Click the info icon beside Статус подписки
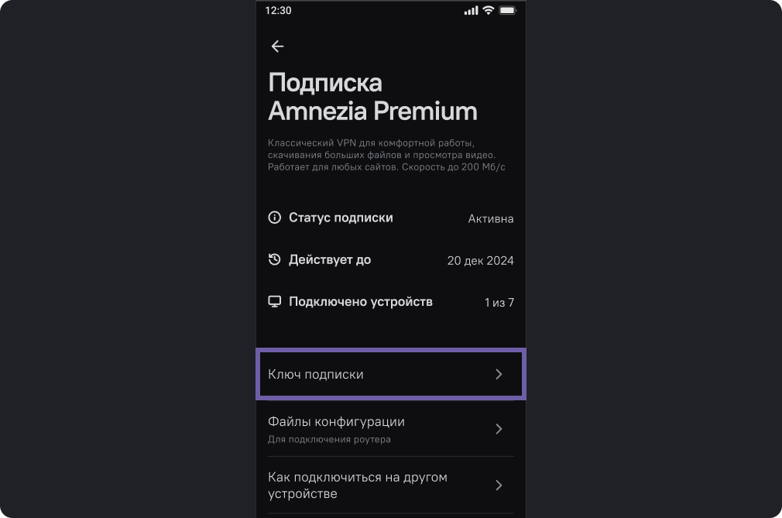Screen dimensions: 782x518 point(274,218)
